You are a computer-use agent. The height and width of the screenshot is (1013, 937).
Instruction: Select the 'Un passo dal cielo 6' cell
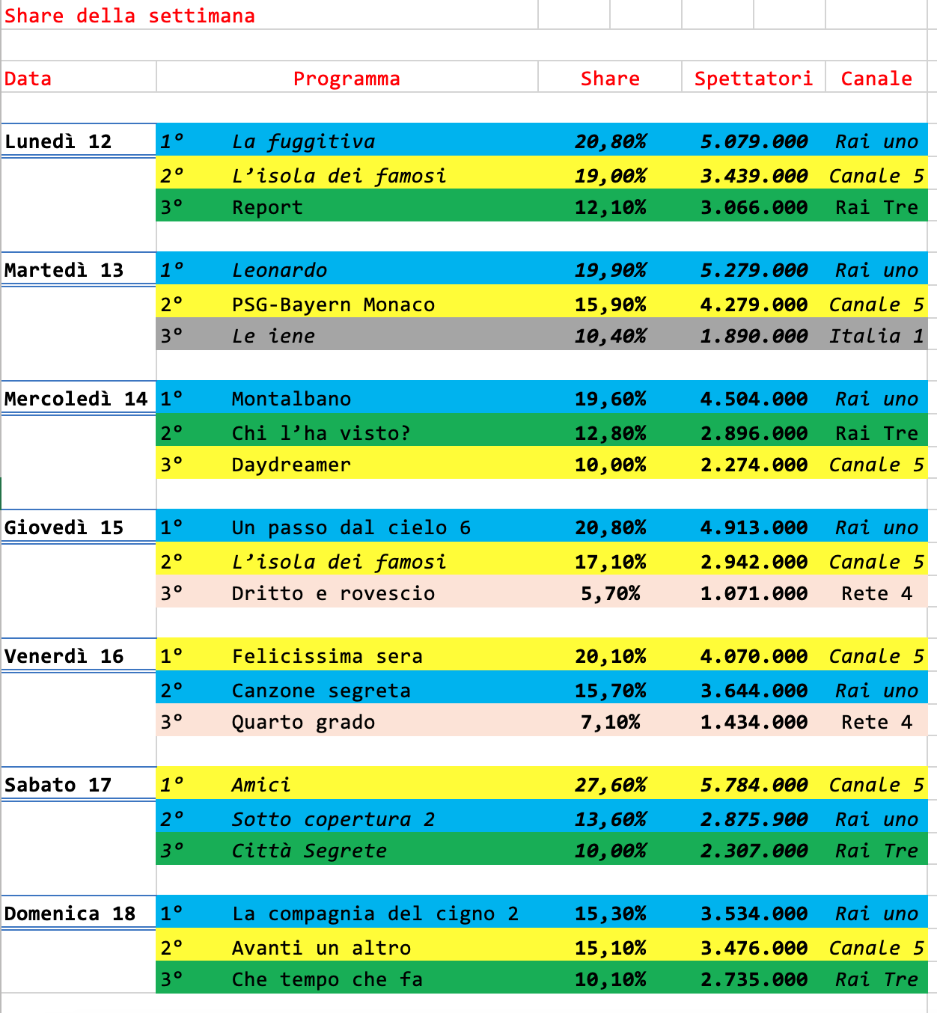[x=351, y=527]
